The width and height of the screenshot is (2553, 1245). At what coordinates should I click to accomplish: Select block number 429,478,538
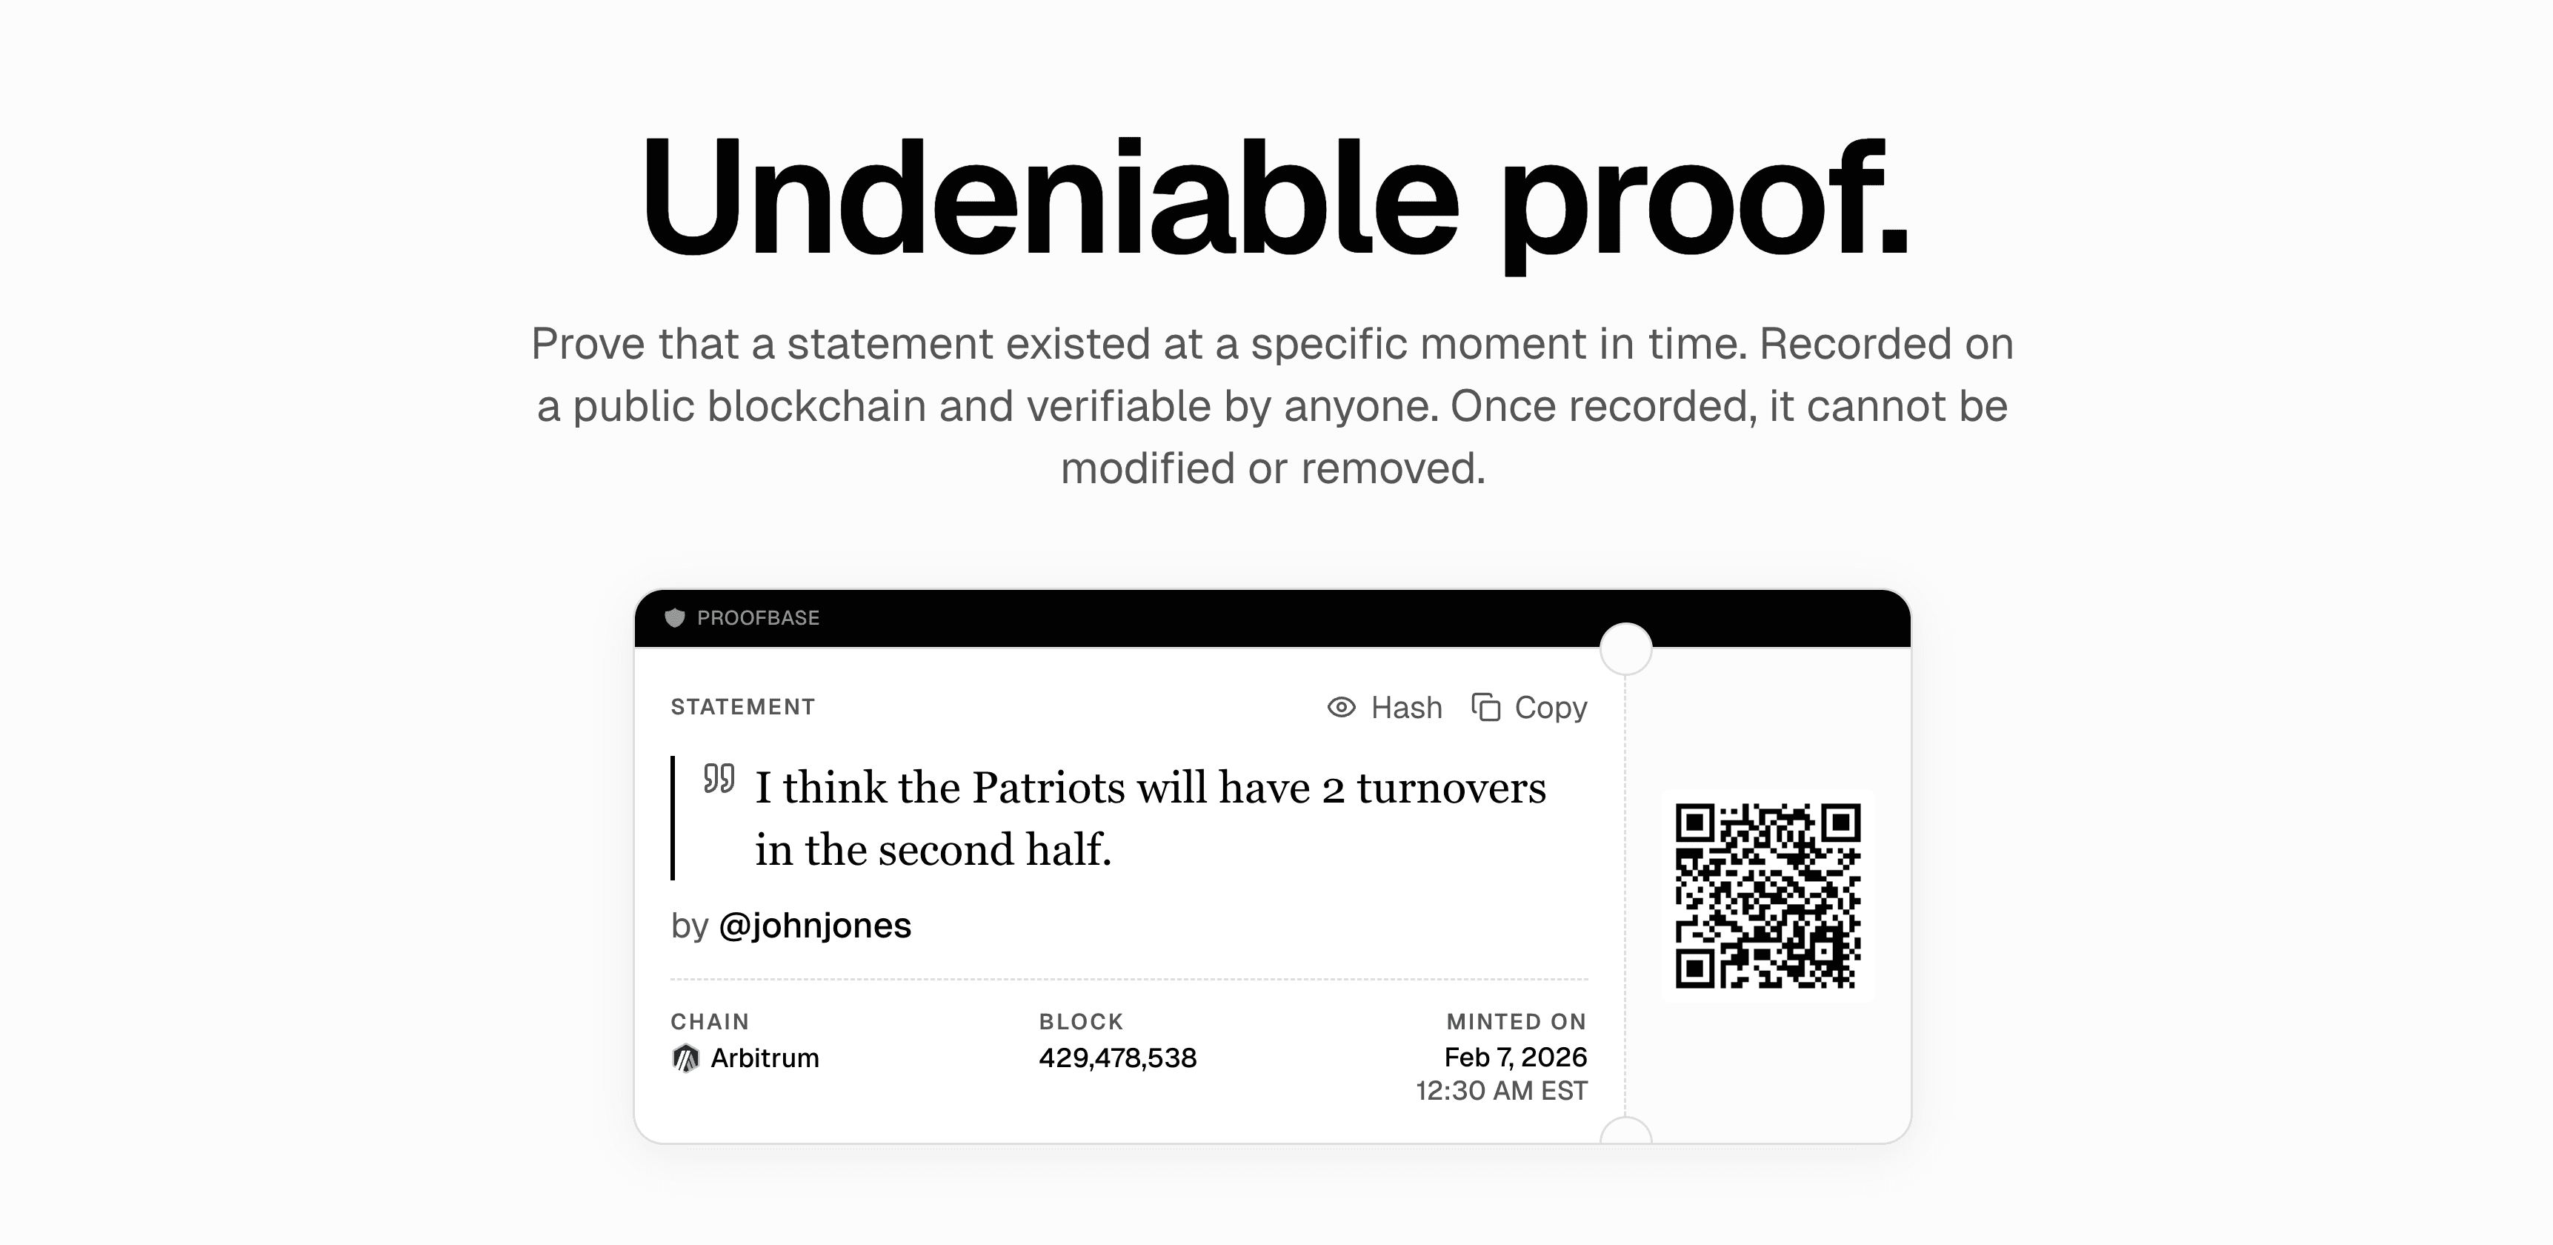pos(1118,1058)
